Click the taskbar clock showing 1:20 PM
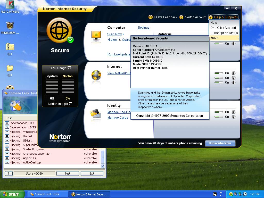This screenshot has height=198, width=264. pos(254,194)
